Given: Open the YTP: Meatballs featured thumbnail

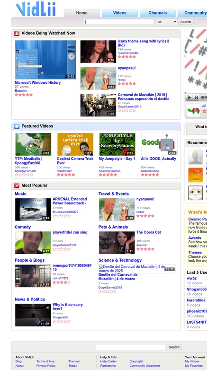Looking at the screenshot, I should tap(33, 144).
